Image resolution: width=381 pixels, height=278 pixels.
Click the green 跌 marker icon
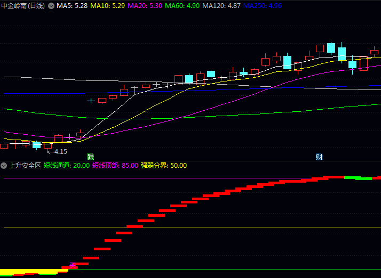pyautogui.click(x=90, y=157)
